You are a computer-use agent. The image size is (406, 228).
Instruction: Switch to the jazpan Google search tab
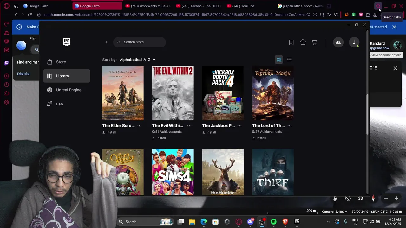pyautogui.click(x=300, y=6)
